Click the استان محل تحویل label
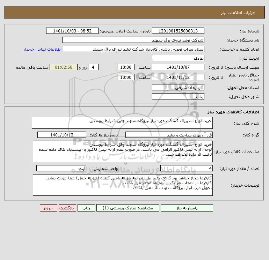The height and width of the screenshot is (260, 269). pyautogui.click(x=243, y=88)
